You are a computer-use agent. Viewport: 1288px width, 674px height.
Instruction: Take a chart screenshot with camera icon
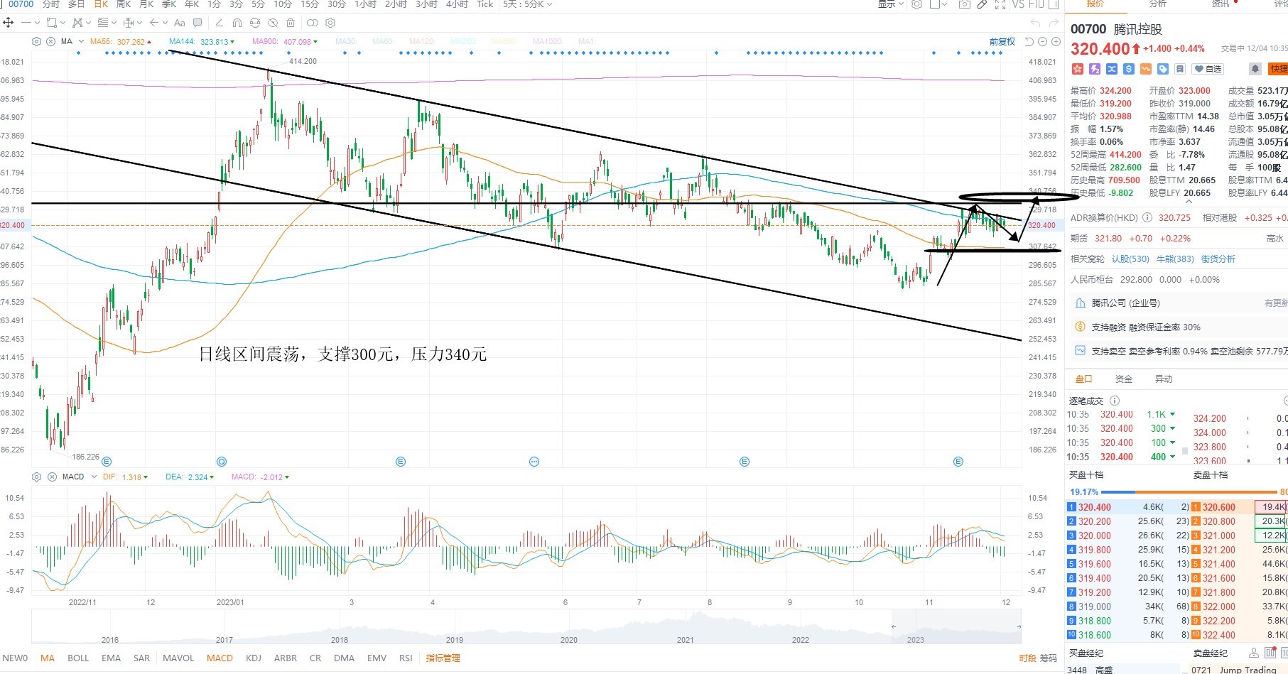[x=964, y=4]
